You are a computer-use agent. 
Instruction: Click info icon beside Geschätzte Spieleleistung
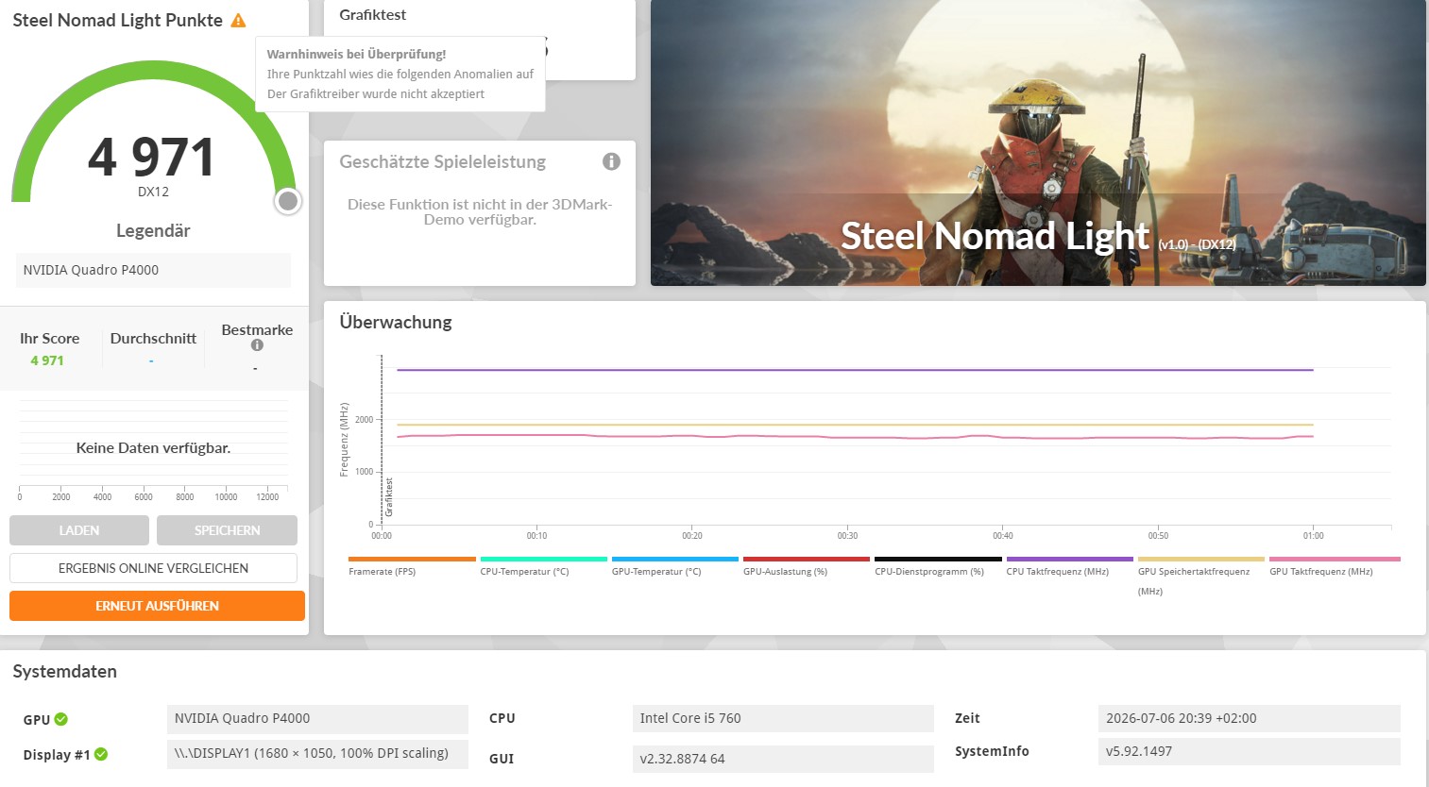[611, 161]
